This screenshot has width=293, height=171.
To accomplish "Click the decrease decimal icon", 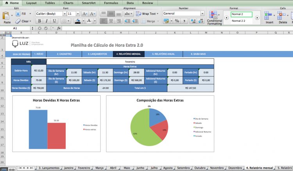I will 201,21.
